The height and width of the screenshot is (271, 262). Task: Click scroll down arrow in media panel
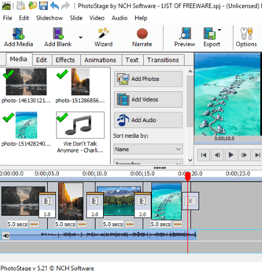[x=190, y=160]
